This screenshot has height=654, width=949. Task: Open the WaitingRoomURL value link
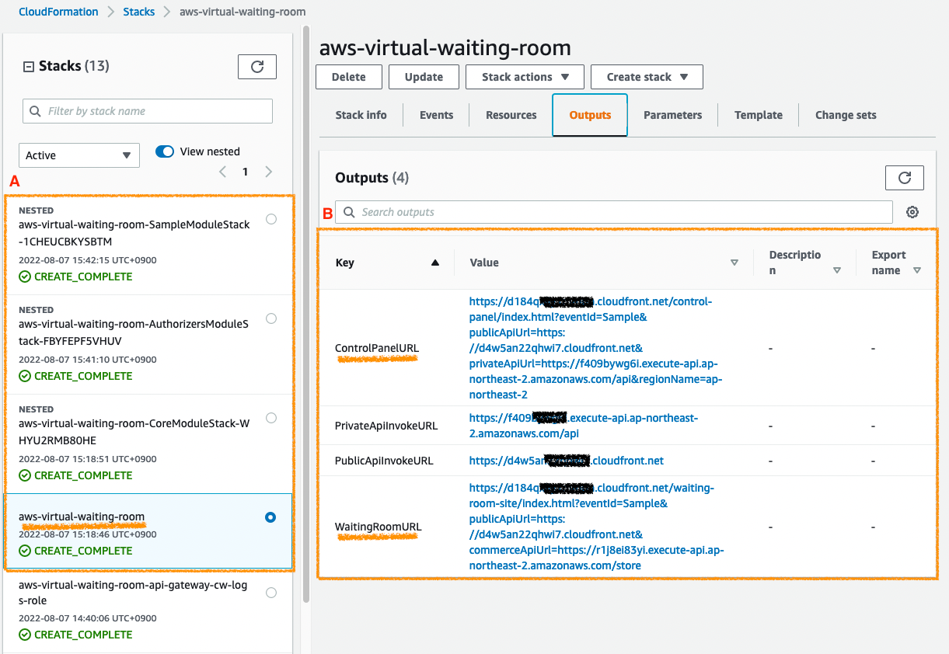(x=597, y=527)
